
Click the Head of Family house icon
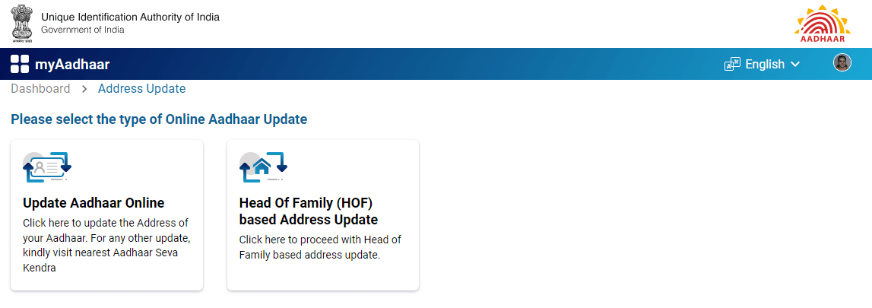pyautogui.click(x=263, y=168)
